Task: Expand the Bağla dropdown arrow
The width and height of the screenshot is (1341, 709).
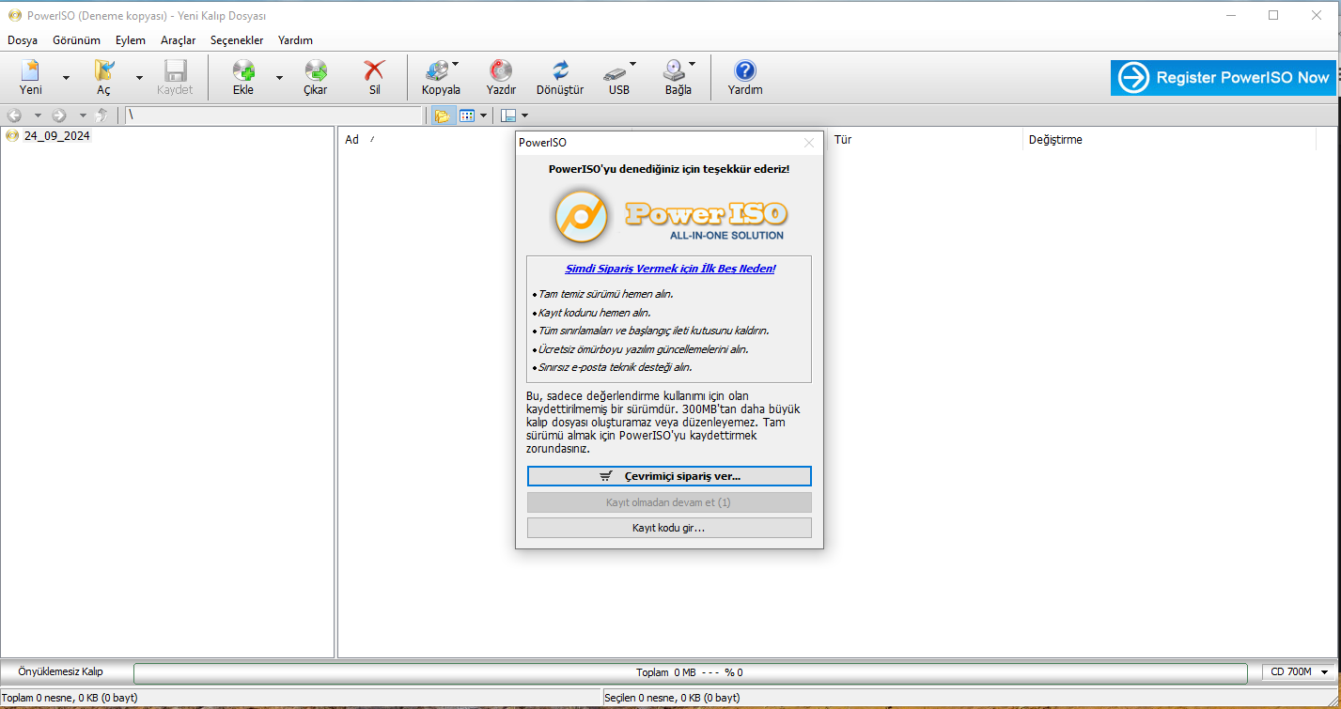Action: click(x=693, y=65)
